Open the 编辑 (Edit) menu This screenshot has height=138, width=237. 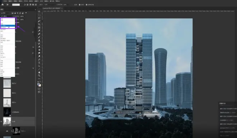10,1
